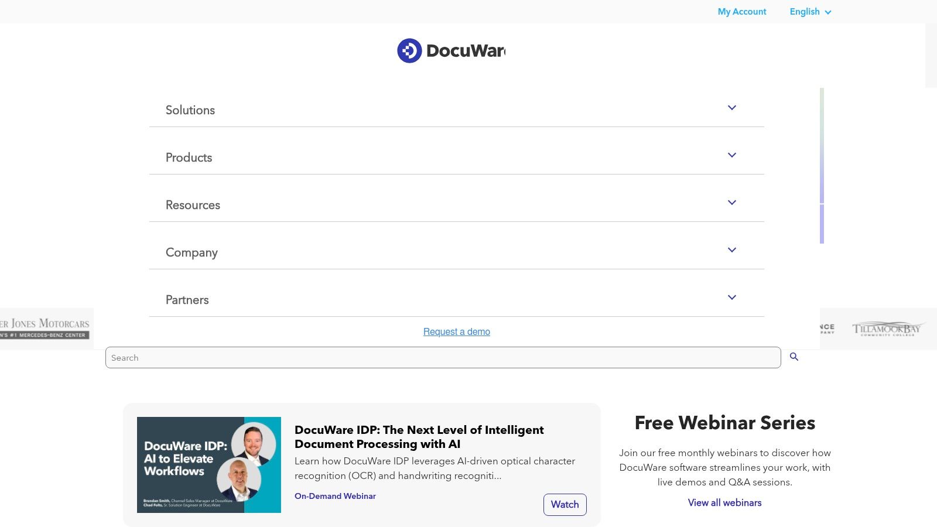Open the webinar title about Intelligent Document Processing
Screen dimensions: 937x527
419,437
